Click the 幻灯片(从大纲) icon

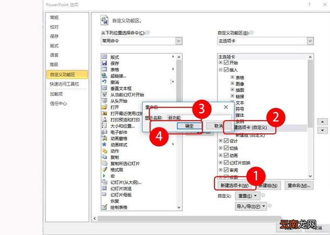coord(104,182)
